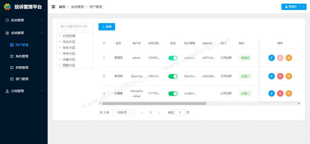Click the 用户管理 breadcrumb

coord(96,7)
